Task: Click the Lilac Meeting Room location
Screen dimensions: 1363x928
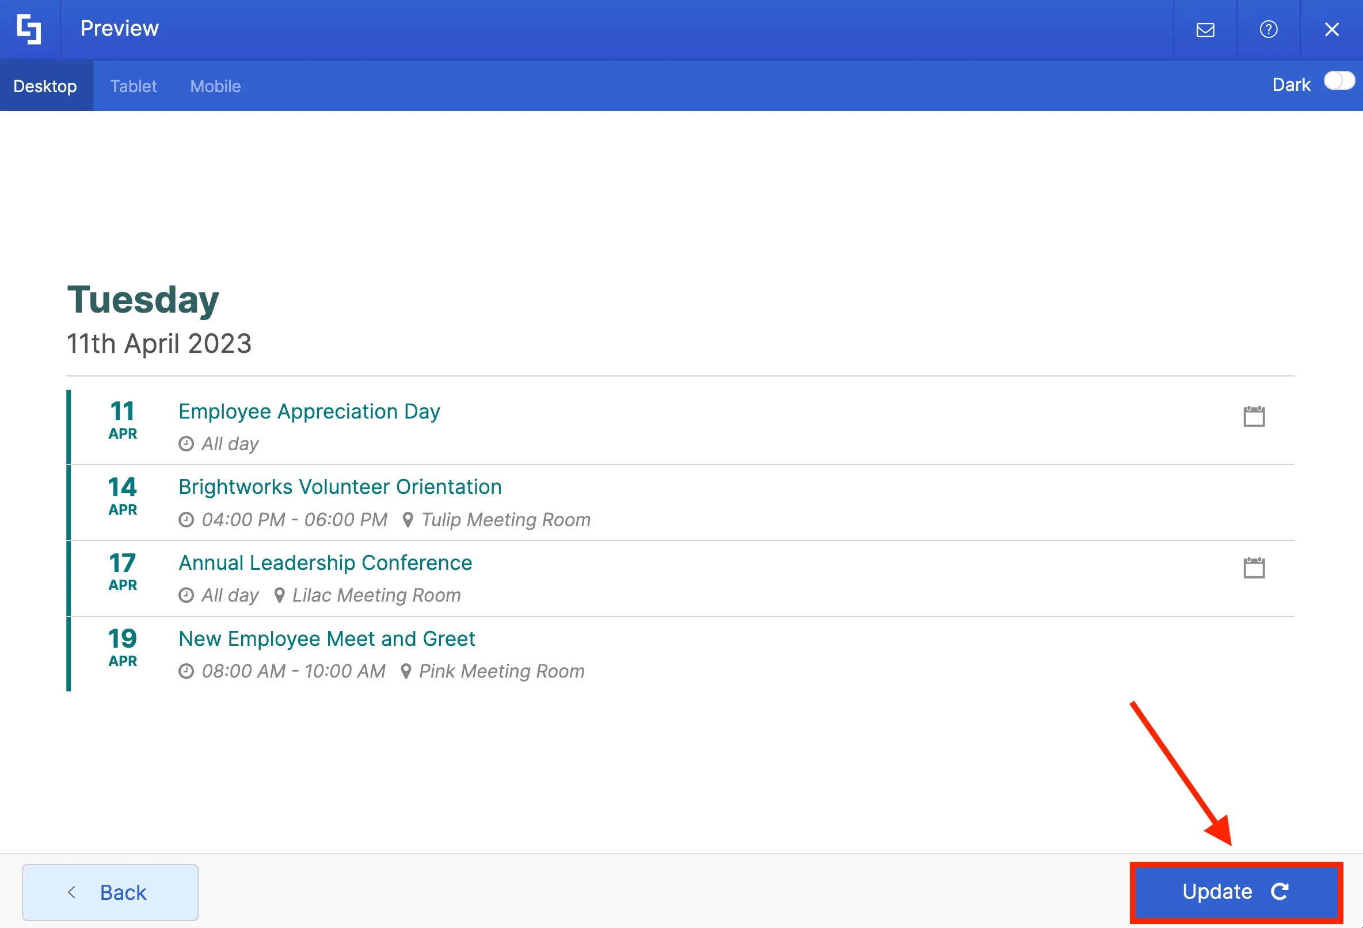Action: 376,595
